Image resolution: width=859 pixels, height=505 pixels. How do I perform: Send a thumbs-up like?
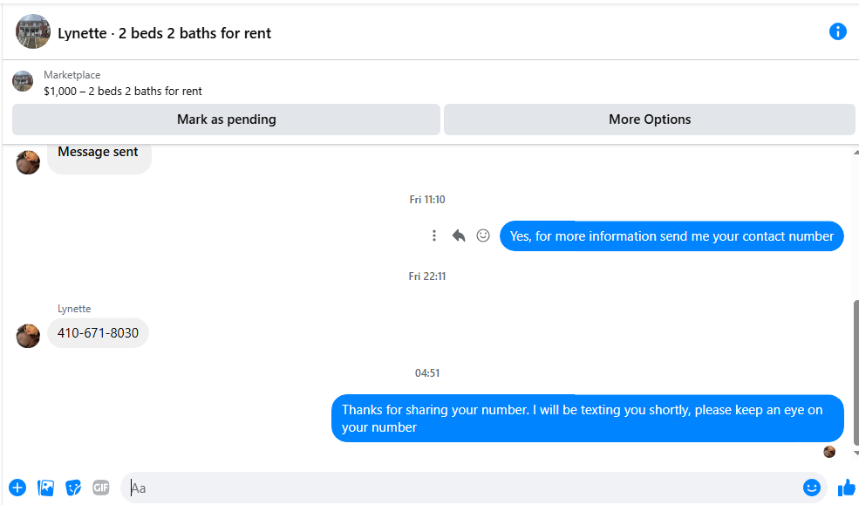pos(846,488)
